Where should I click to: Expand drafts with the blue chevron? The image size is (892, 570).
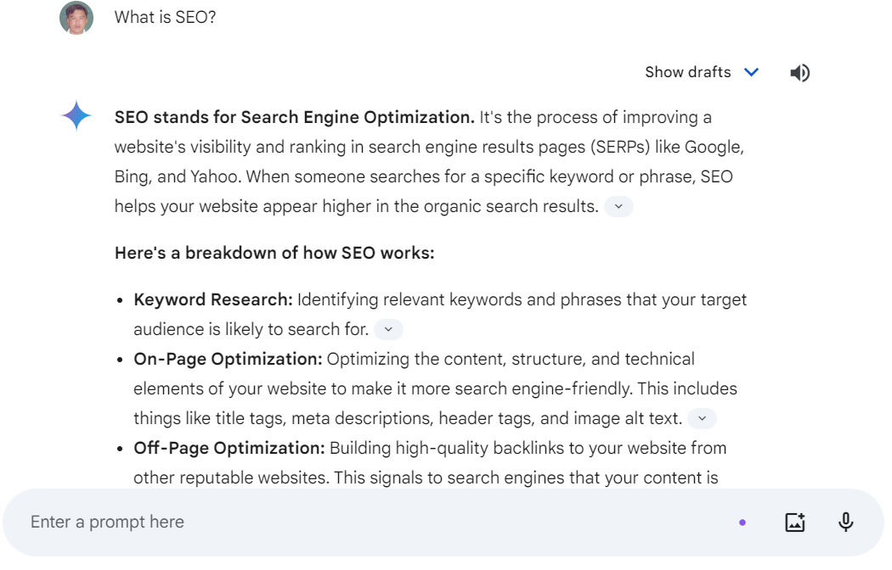coord(752,72)
